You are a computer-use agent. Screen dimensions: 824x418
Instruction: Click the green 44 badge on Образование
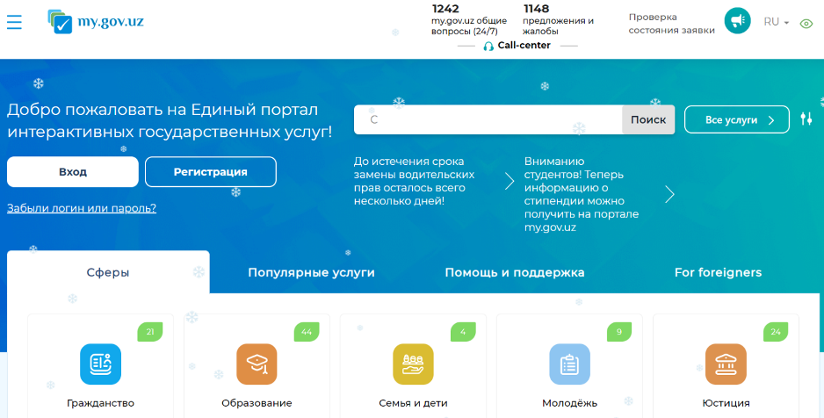307,332
